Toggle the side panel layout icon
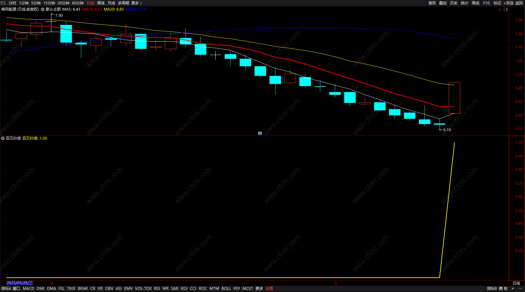 [506, 9]
